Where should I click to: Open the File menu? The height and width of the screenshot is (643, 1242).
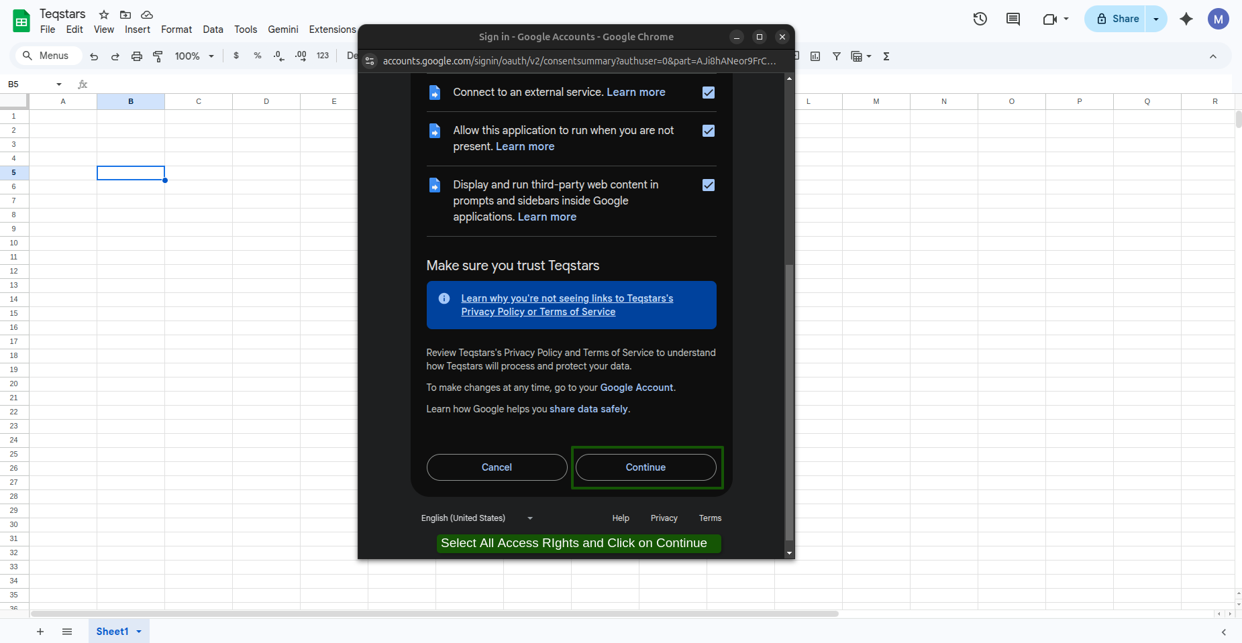coord(48,30)
